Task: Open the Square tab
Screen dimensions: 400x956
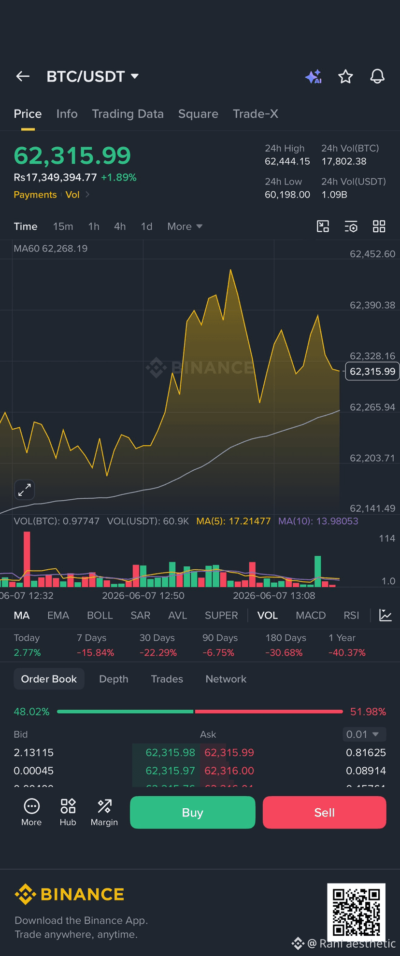Action: pyautogui.click(x=198, y=114)
